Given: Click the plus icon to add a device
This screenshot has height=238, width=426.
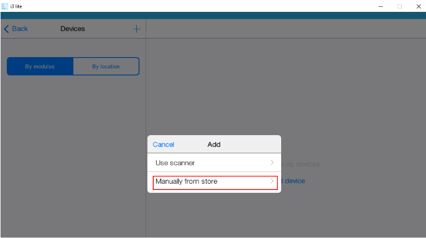Looking at the screenshot, I should 136,29.
